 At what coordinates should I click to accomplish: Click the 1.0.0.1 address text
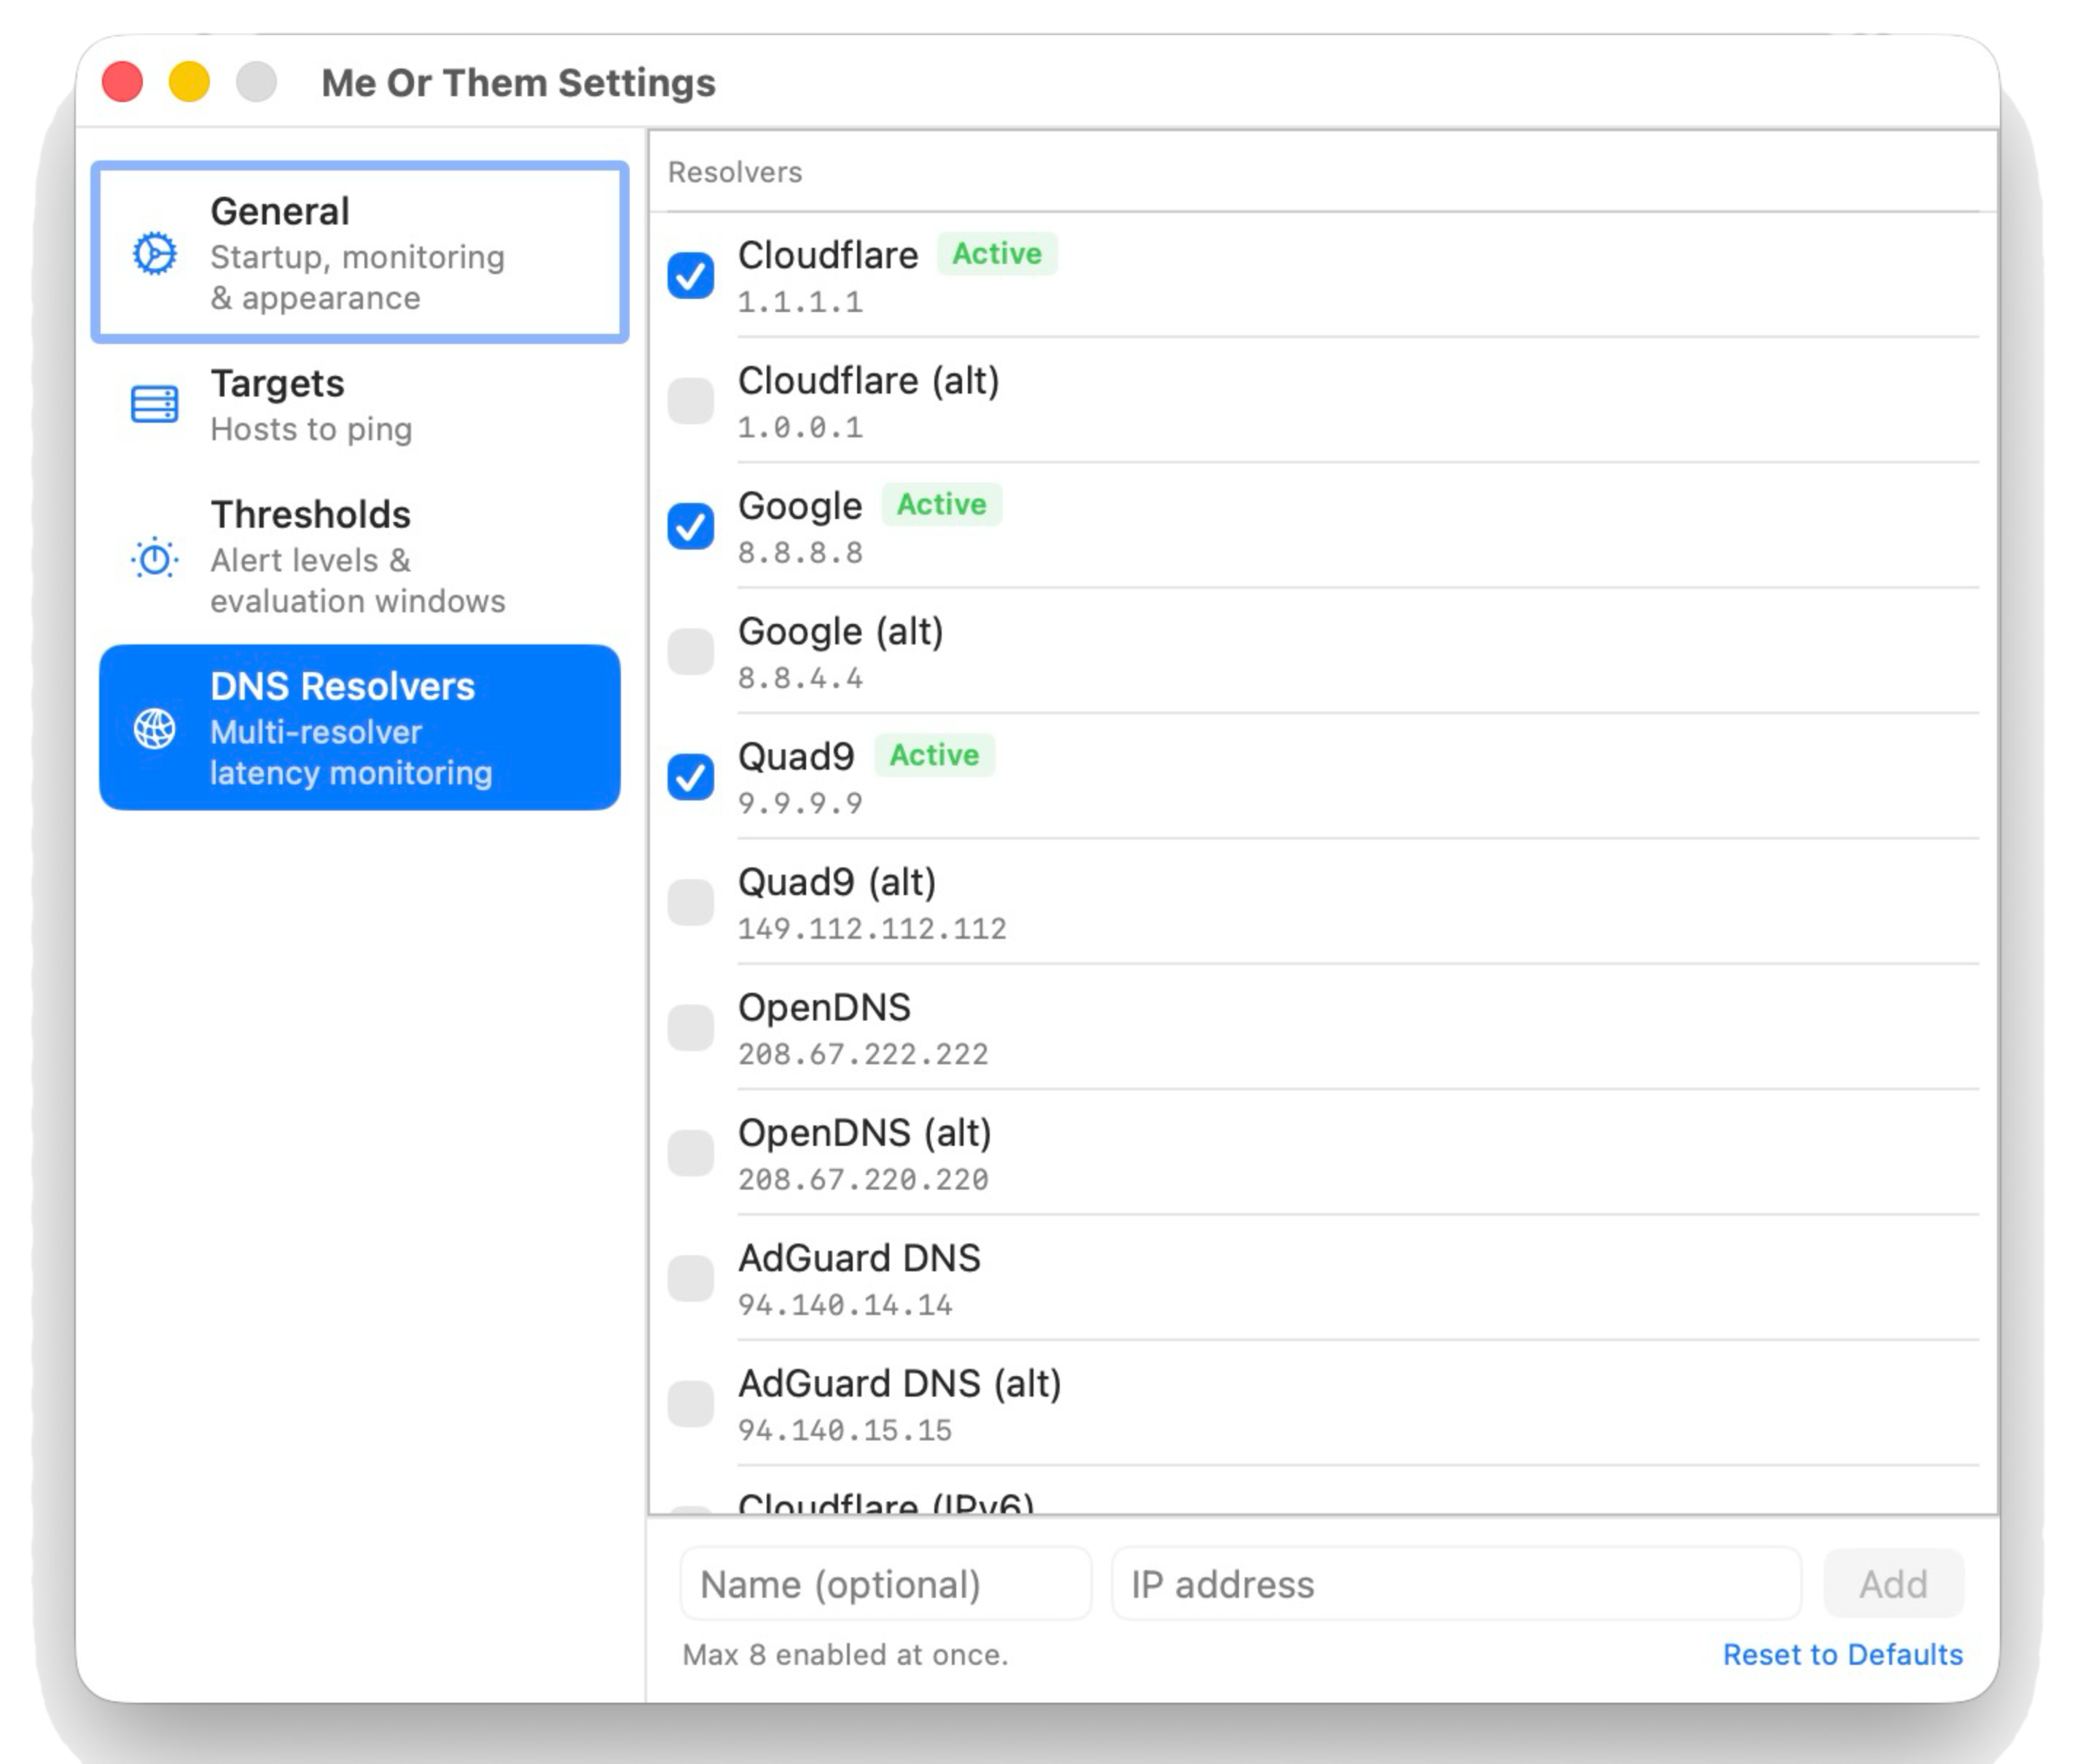[x=800, y=428]
